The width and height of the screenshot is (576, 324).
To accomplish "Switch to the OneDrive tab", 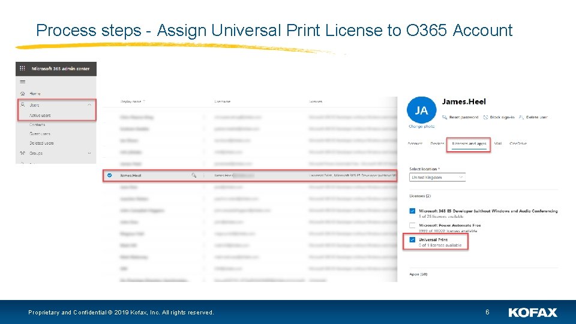I will pos(518,143).
